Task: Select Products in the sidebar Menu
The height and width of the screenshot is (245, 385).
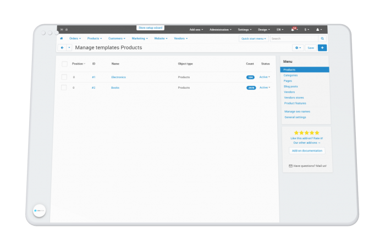Action: [x=305, y=70]
